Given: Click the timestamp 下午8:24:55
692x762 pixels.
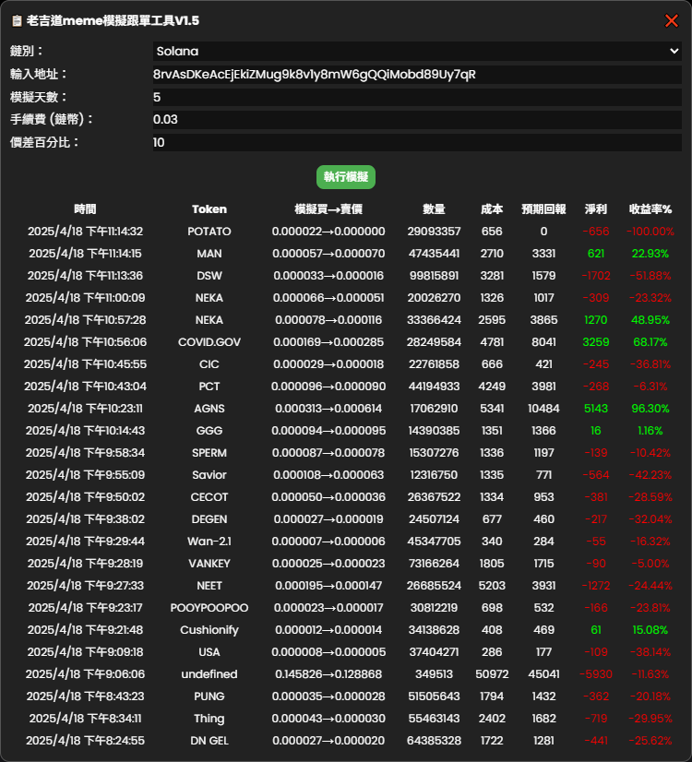Looking at the screenshot, I should [85, 741].
